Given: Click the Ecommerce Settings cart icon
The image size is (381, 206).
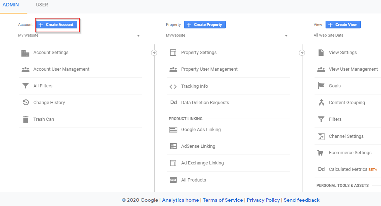Looking at the screenshot, I should 321,153.
